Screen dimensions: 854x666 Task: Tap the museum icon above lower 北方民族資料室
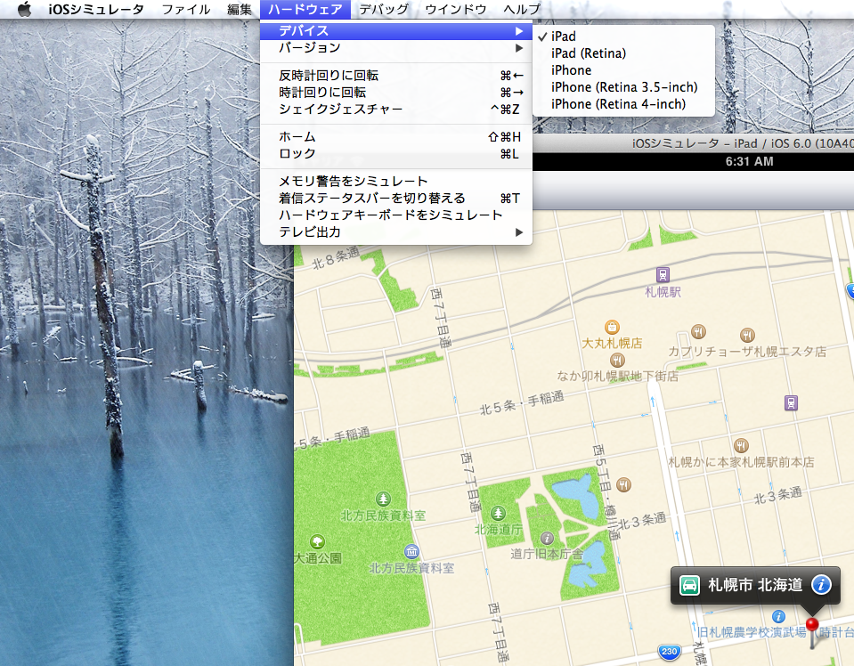411,551
